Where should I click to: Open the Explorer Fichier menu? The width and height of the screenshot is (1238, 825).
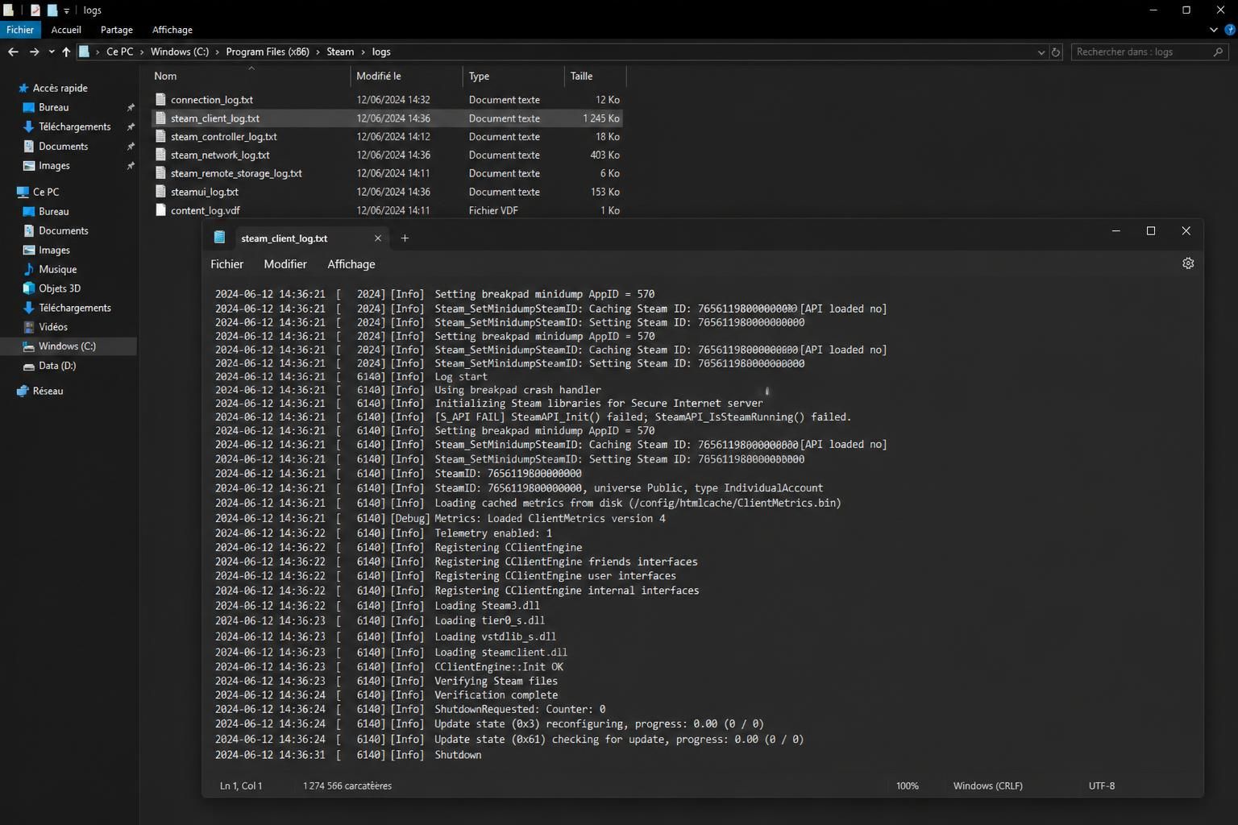click(x=20, y=30)
